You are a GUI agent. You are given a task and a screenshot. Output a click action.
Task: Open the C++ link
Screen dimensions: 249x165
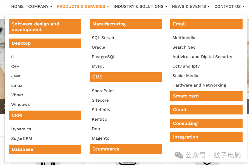[x=15, y=66]
